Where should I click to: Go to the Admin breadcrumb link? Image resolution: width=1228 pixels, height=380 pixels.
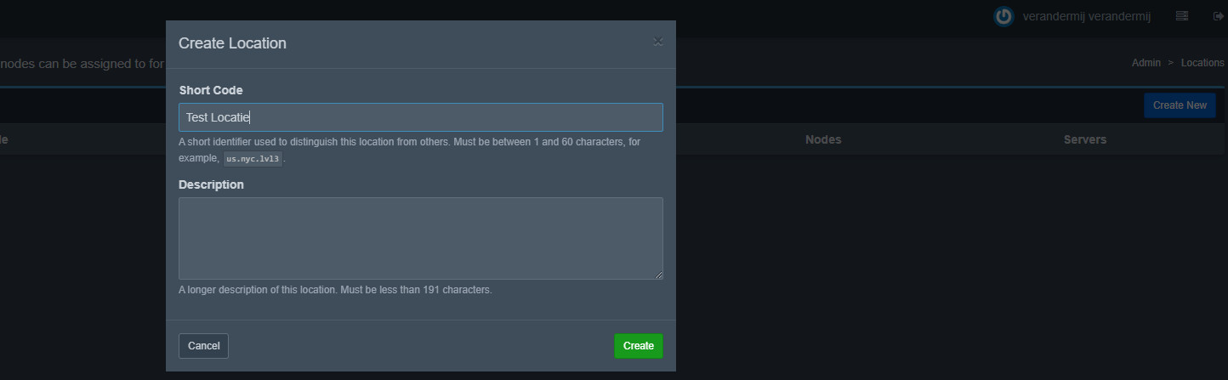click(x=1146, y=63)
